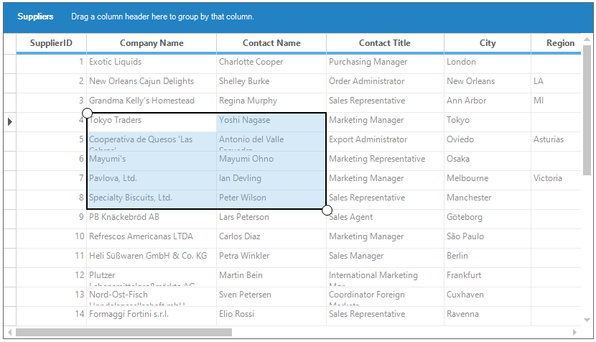Click the horizontal scrollbar thumb
This screenshot has width=596, height=342.
124,332
